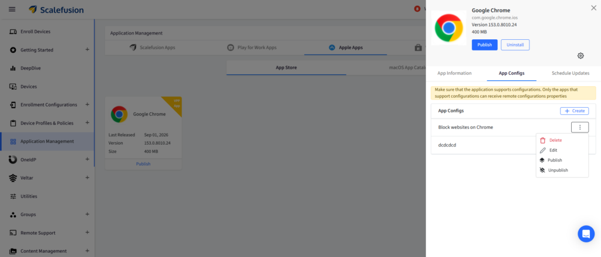Click the red stop icon in header
Image resolution: width=601 pixels, height=257 pixels.
(x=417, y=9)
